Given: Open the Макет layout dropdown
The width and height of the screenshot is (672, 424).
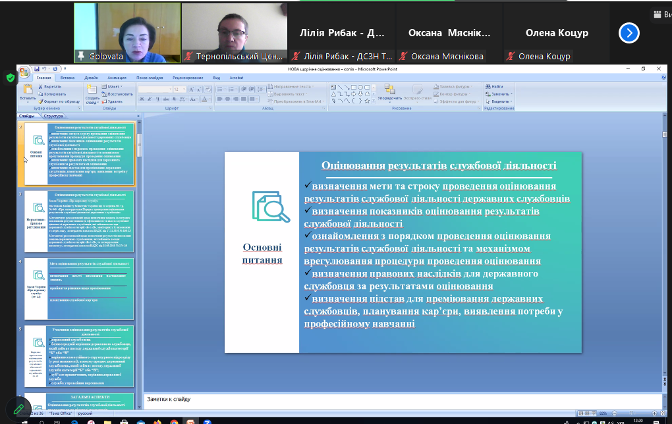Looking at the screenshot, I should pyautogui.click(x=112, y=86).
